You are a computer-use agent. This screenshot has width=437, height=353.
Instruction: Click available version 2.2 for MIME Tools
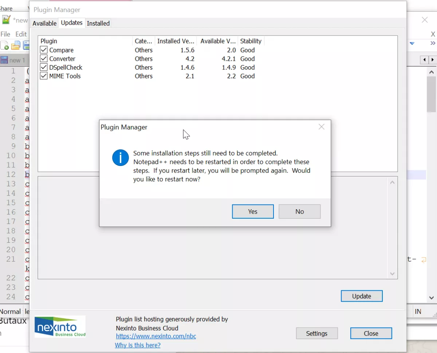[x=232, y=76]
